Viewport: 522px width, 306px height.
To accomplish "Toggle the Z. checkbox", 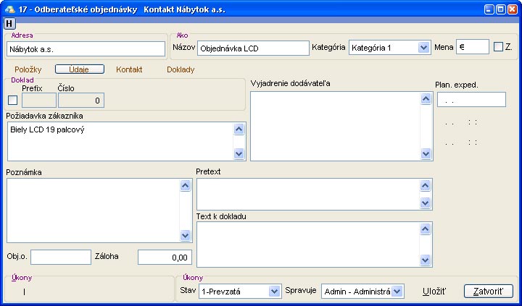I will [498, 47].
